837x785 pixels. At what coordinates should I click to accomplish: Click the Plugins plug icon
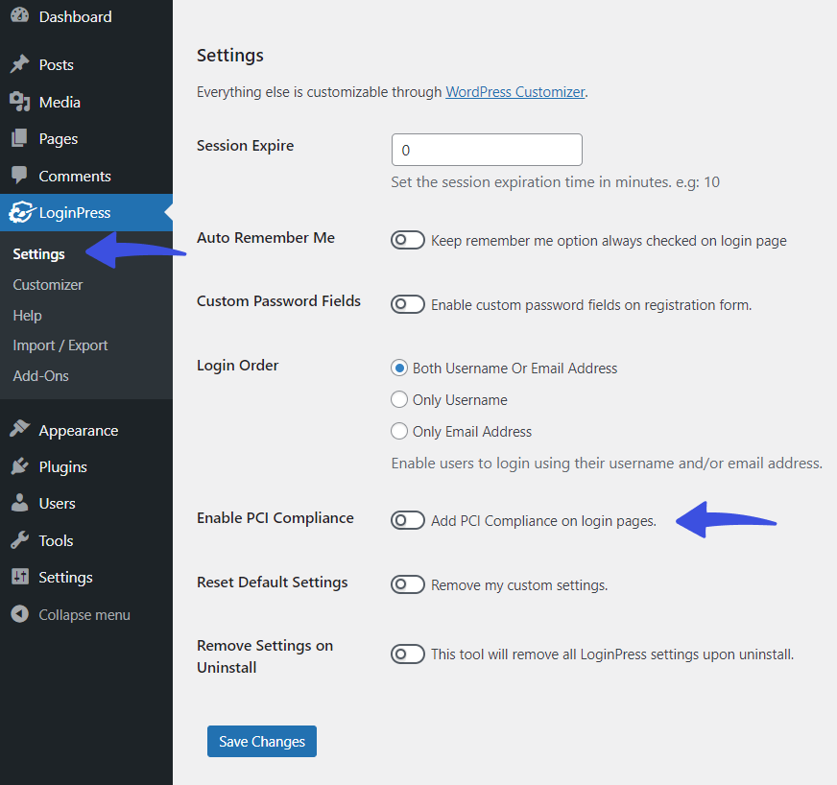click(x=20, y=466)
